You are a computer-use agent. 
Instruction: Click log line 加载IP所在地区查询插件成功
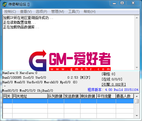click(x=28, y=18)
